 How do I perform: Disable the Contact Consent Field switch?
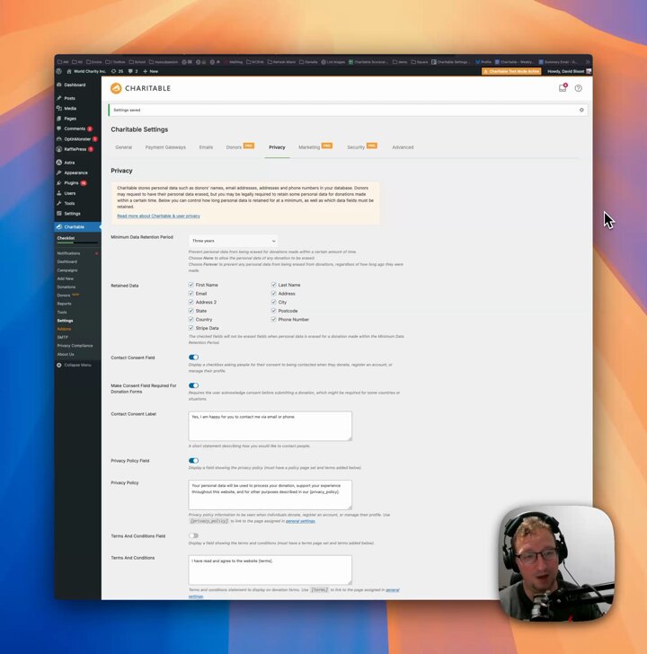pos(193,358)
